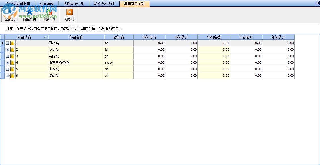Click 年初余额 value in 成本类 row
The height and width of the screenshot is (165, 320).
pyautogui.click(x=214, y=69)
